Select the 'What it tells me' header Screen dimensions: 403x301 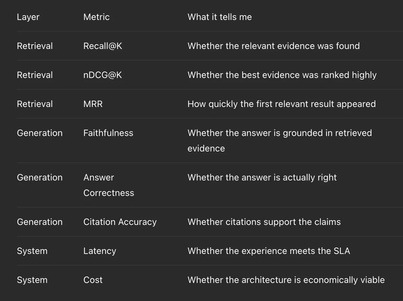(x=220, y=17)
